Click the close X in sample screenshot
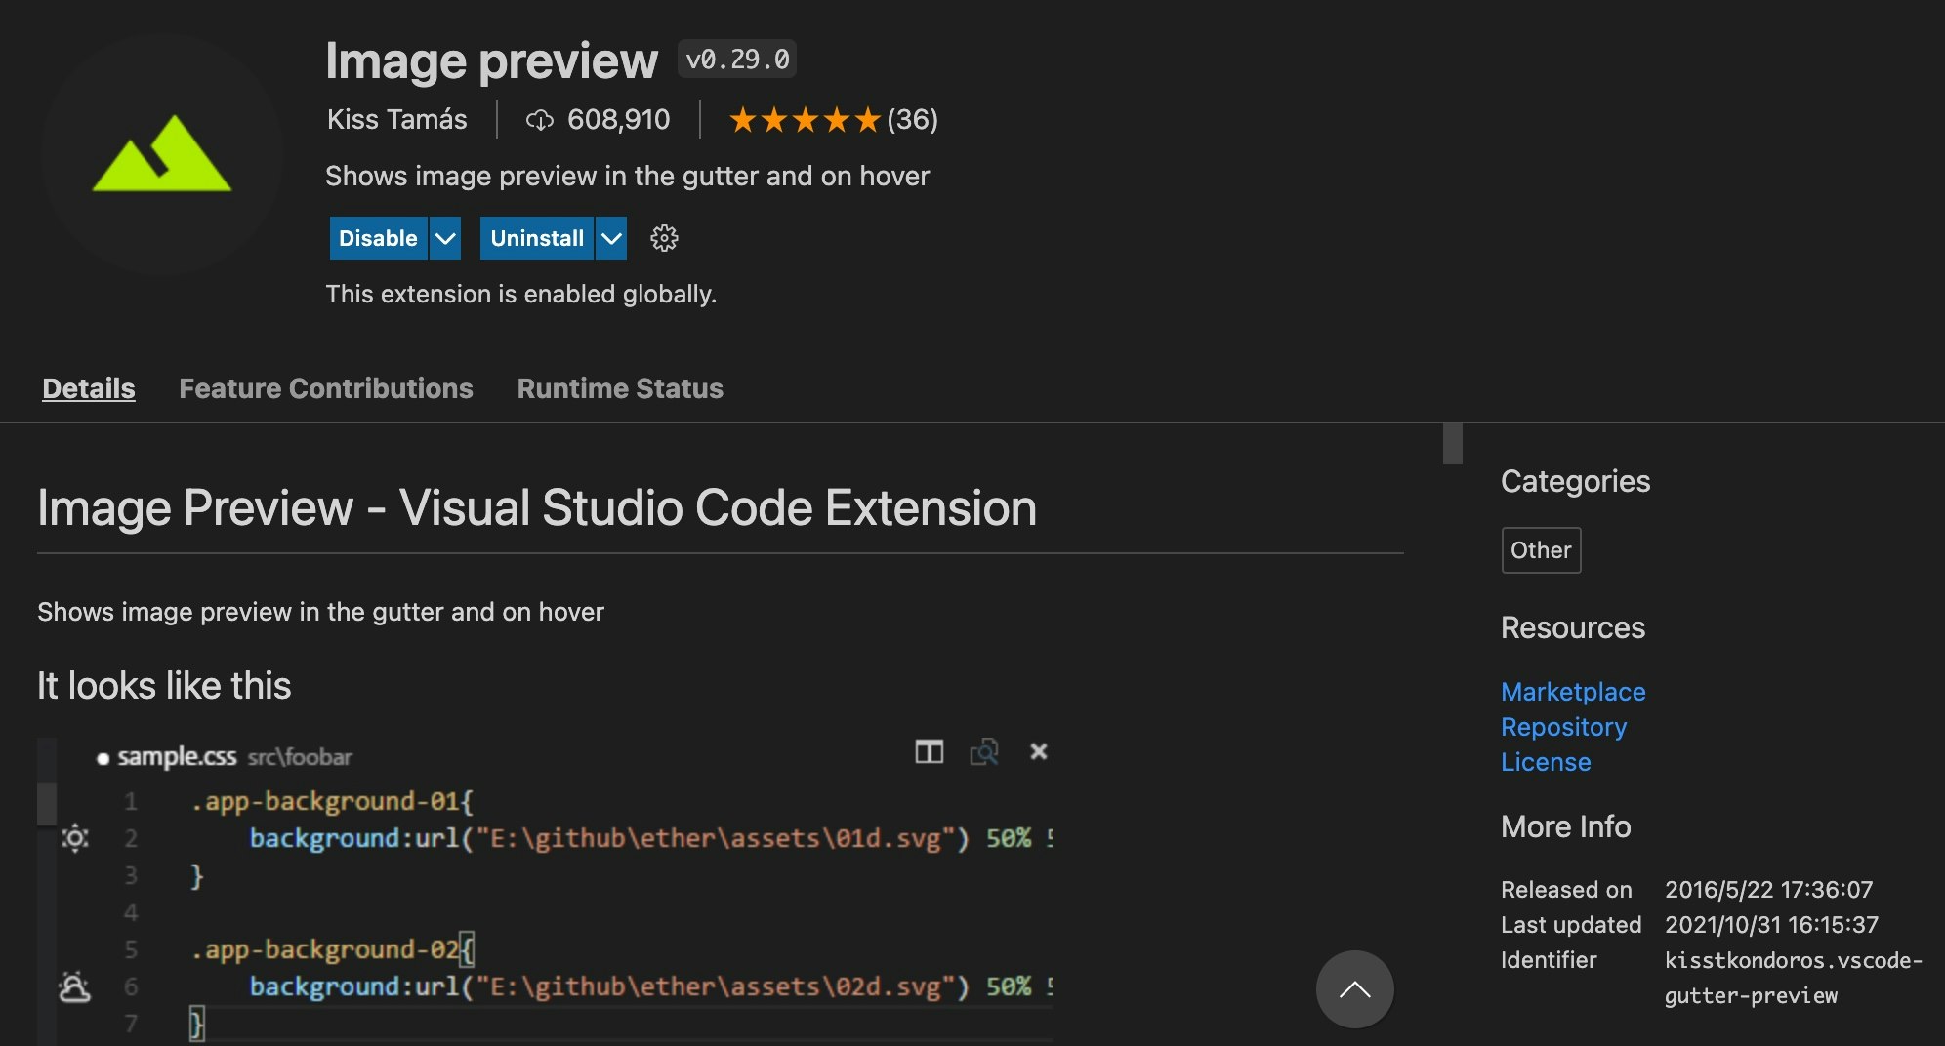Screen dimensions: 1945x1046 pyautogui.click(x=1039, y=751)
